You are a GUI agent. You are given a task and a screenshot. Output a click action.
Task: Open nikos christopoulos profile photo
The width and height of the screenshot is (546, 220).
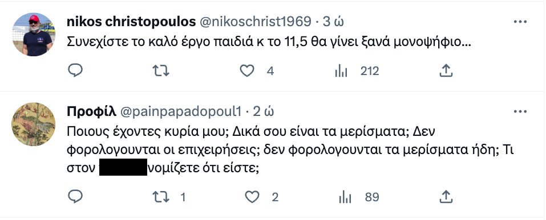[34, 34]
